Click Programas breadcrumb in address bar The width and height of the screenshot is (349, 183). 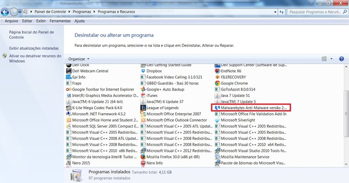click(82, 12)
